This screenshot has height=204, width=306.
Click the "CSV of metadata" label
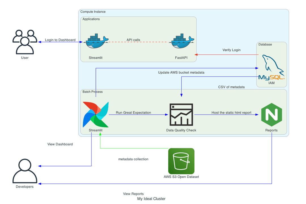pyautogui.click(x=231, y=87)
